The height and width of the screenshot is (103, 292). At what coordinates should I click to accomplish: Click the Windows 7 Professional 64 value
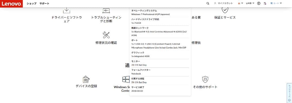click(150, 14)
